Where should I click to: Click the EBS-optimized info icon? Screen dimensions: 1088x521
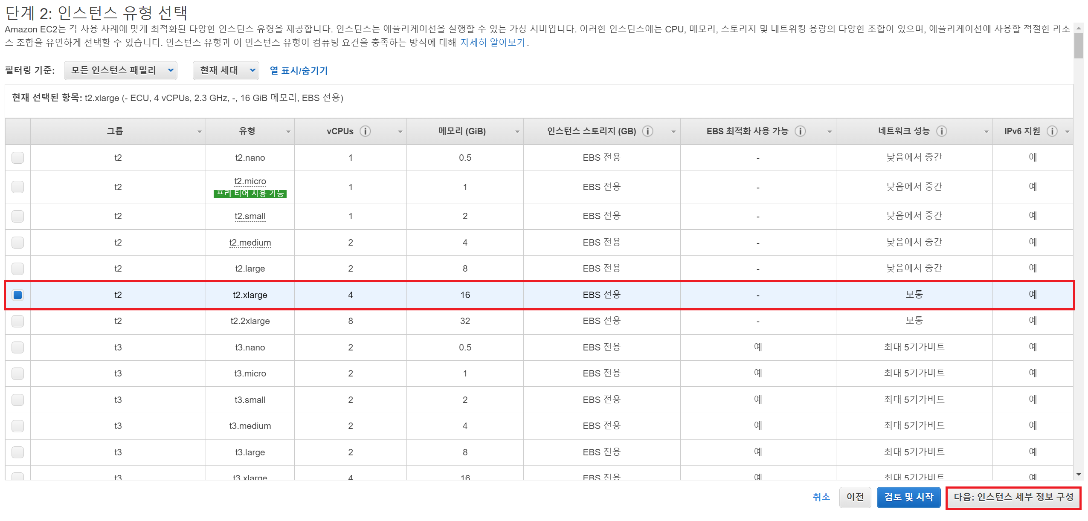(800, 131)
